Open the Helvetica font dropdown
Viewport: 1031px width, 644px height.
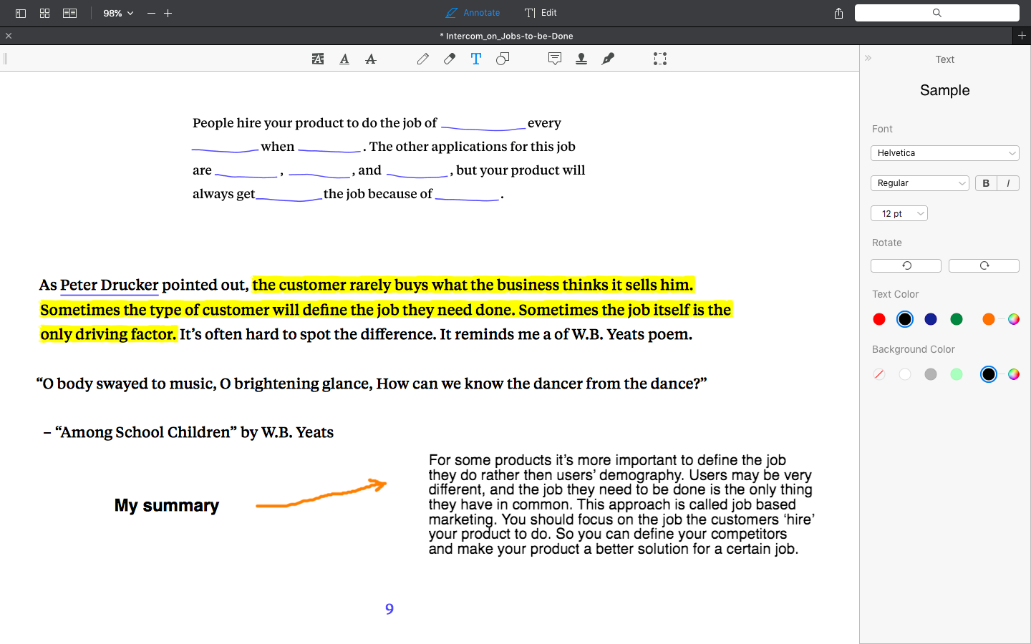pyautogui.click(x=945, y=153)
